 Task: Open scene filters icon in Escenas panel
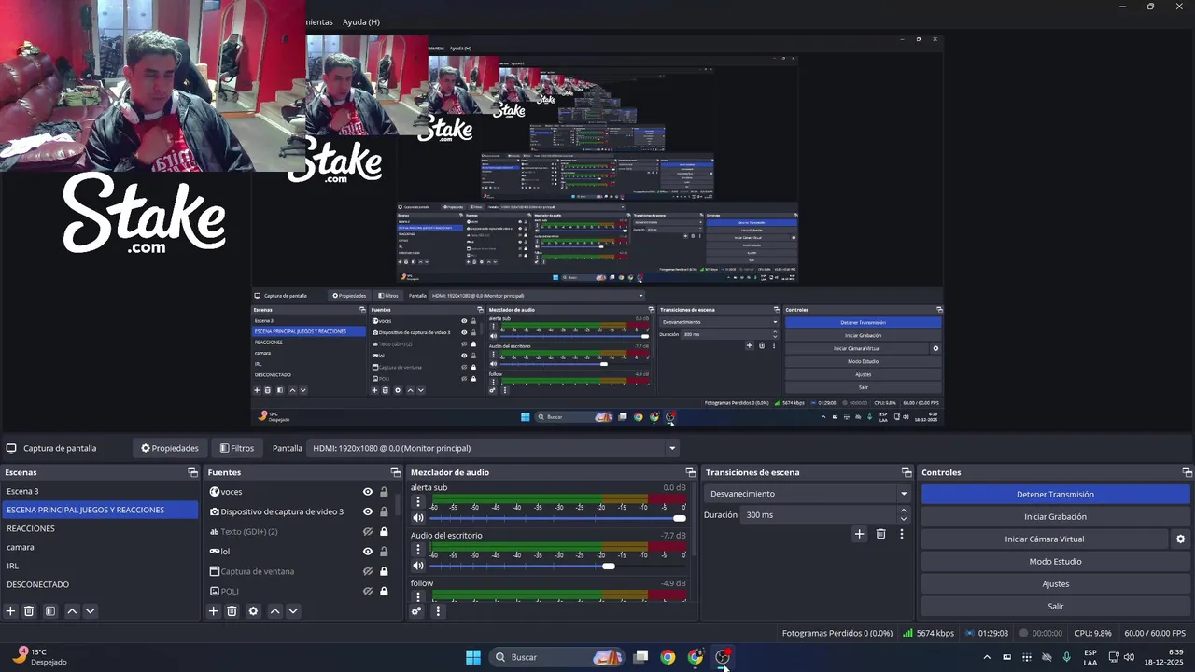coord(50,611)
